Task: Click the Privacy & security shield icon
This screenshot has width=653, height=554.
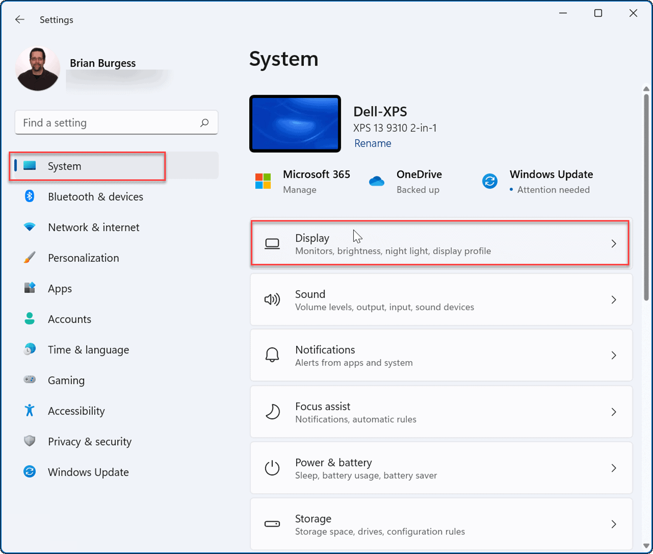Action: 30,441
